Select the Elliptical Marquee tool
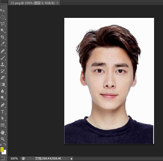 [3, 17]
